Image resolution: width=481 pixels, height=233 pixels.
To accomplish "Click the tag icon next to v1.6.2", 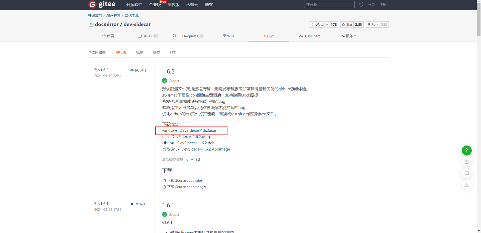I will point(96,70).
